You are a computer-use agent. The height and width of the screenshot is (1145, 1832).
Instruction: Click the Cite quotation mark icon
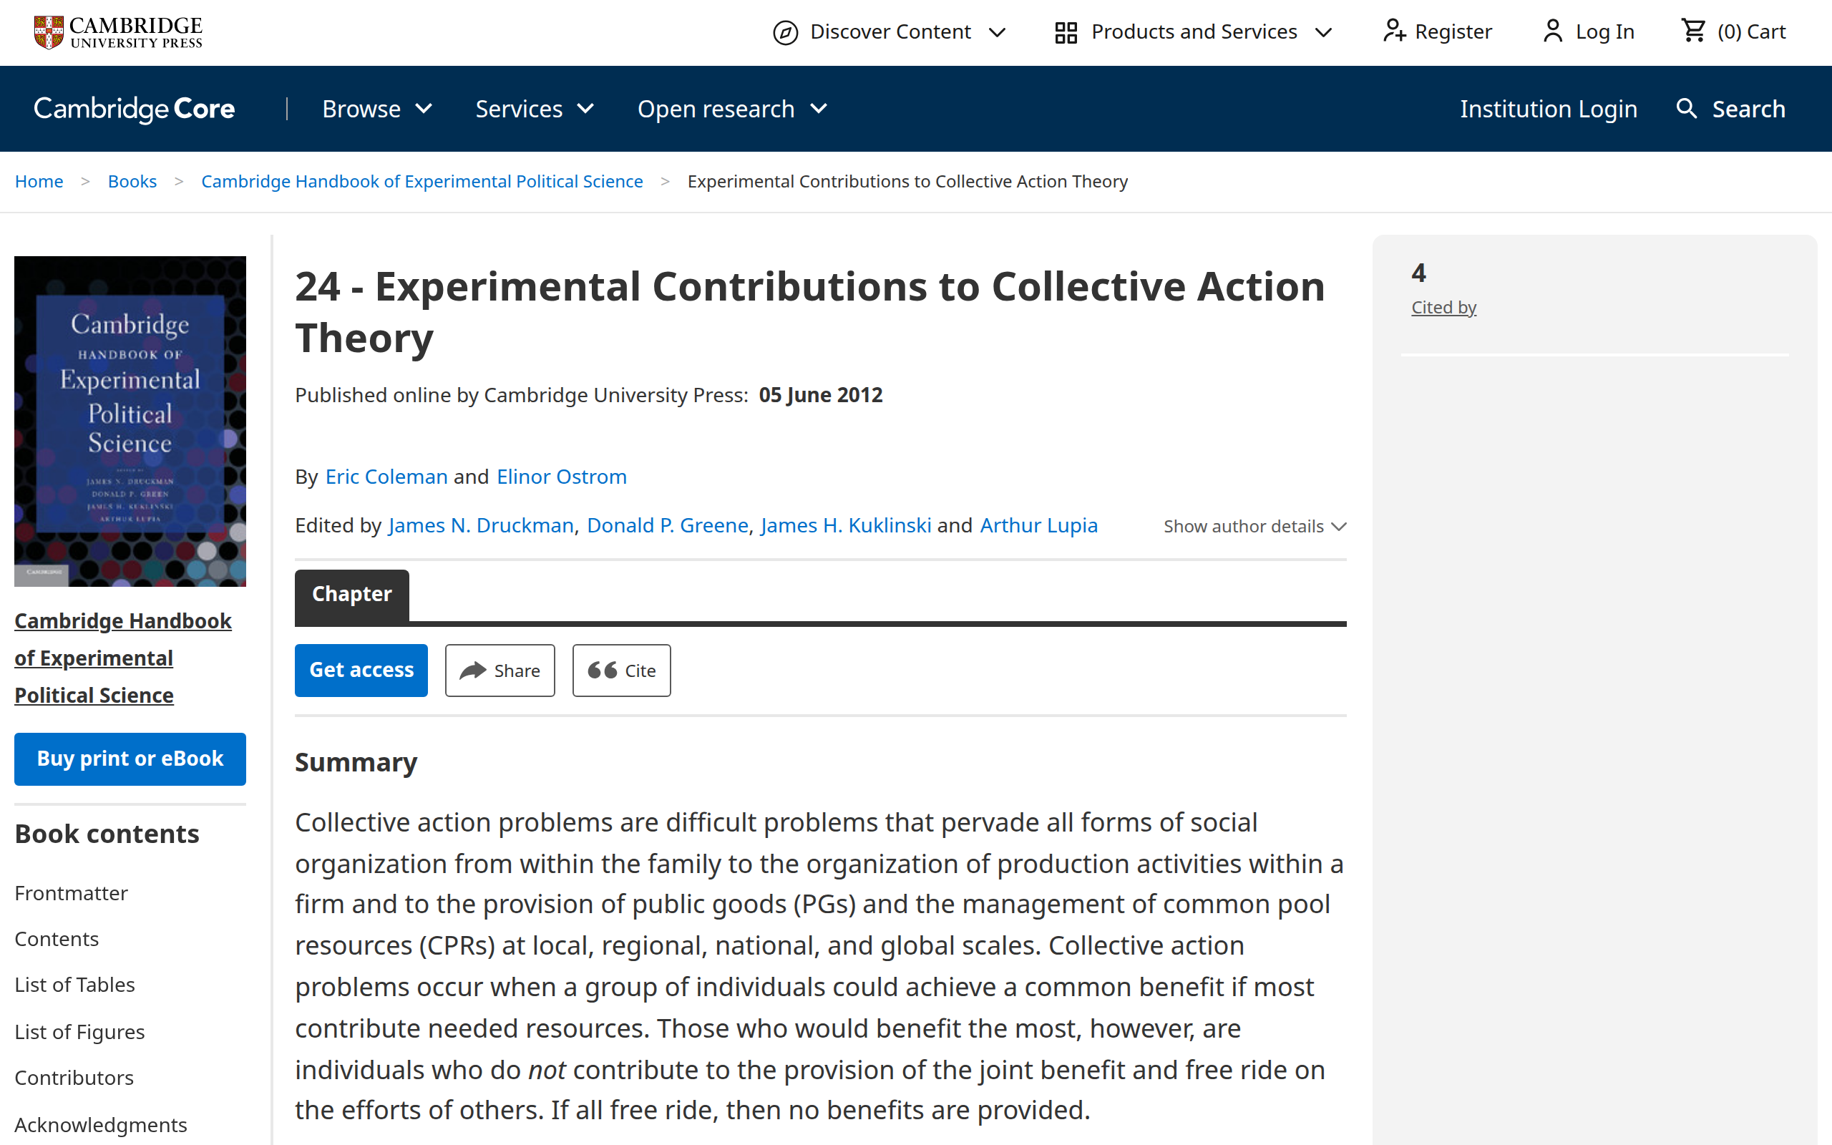(x=603, y=671)
